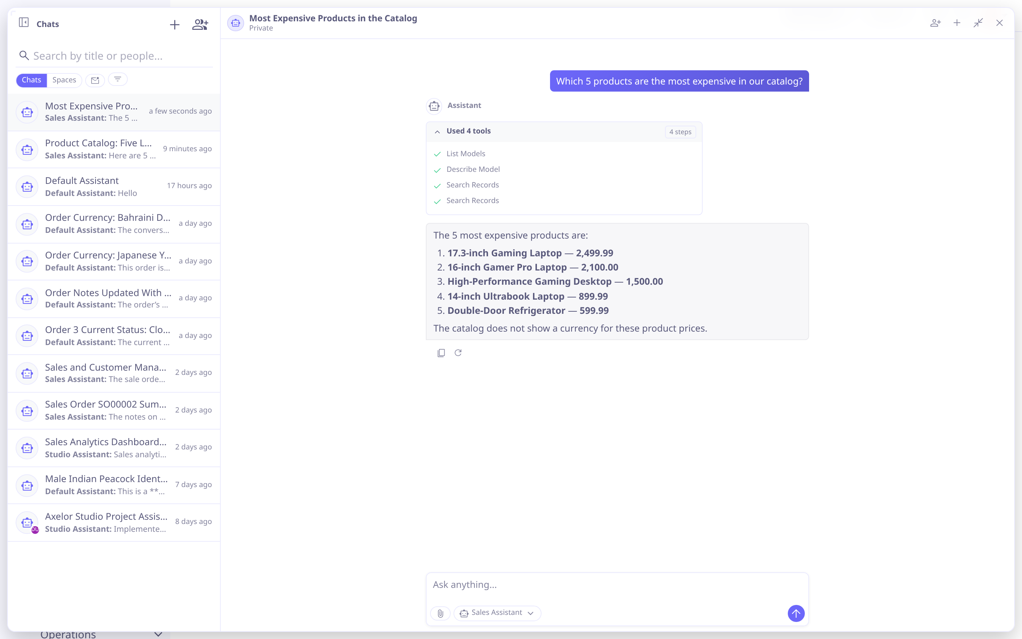
Task: Copy the assistant's response
Action: 441,353
